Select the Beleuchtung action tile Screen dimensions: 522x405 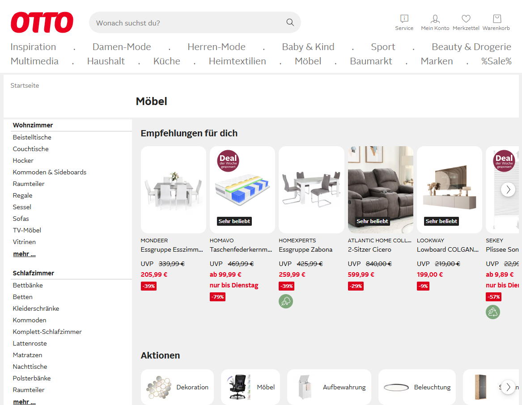[417, 387]
